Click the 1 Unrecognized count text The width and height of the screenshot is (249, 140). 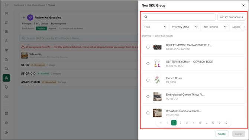(58, 24)
